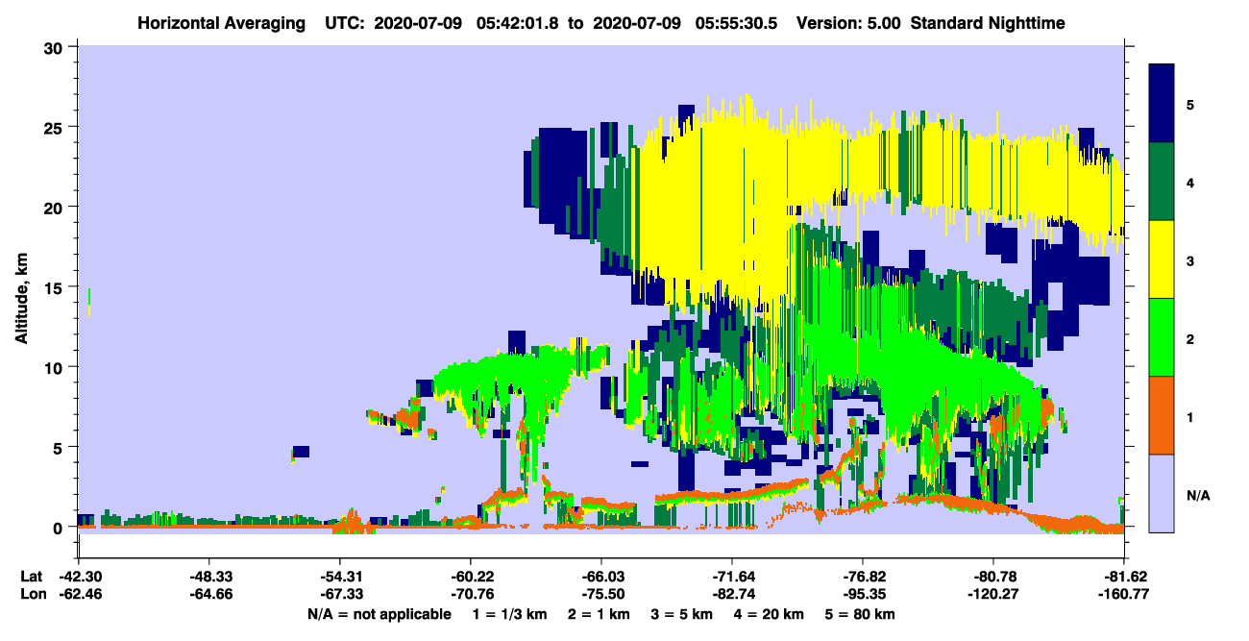Click the color bar 'N/A' label
This screenshot has width=1249, height=641.
1197,495
